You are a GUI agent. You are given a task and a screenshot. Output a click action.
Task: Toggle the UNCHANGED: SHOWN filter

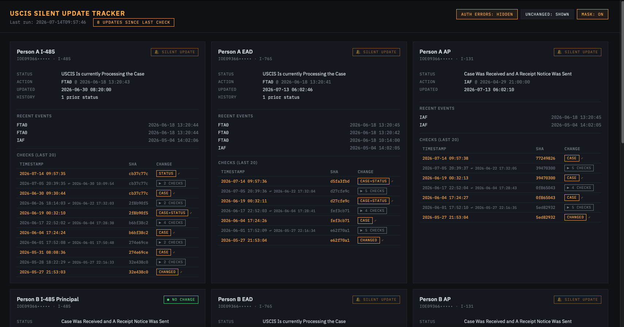pyautogui.click(x=547, y=14)
